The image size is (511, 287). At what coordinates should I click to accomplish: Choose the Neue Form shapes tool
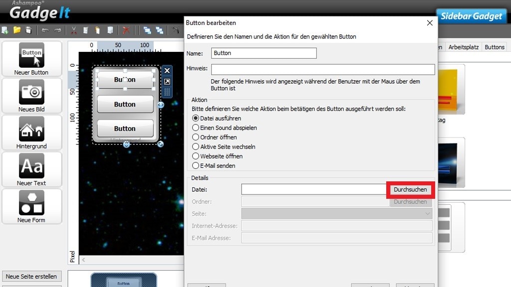[x=31, y=206]
